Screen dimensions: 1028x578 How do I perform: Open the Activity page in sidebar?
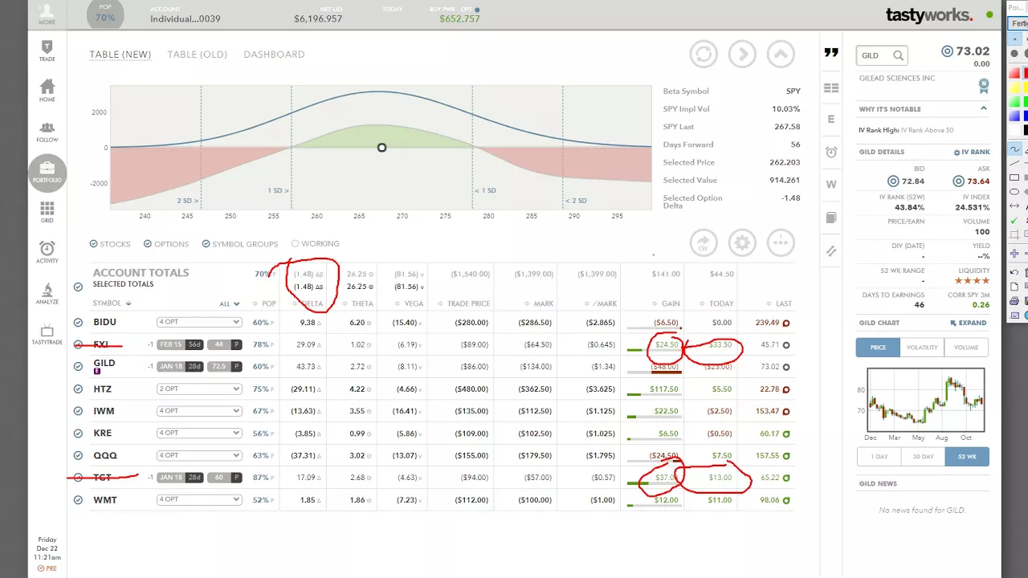[47, 253]
